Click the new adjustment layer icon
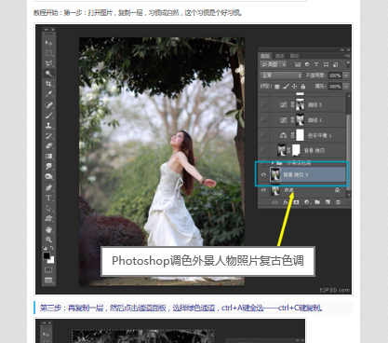This screenshot has width=388, height=343. click(307, 202)
